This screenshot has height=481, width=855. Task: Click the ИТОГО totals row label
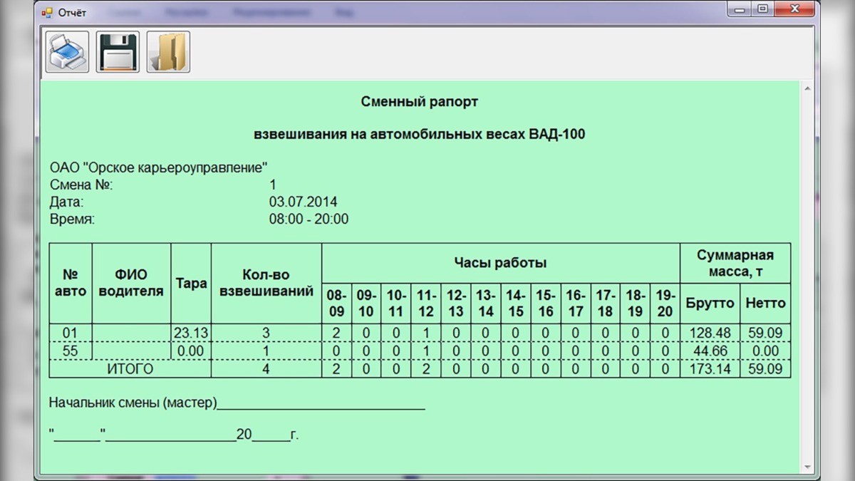[x=130, y=370]
